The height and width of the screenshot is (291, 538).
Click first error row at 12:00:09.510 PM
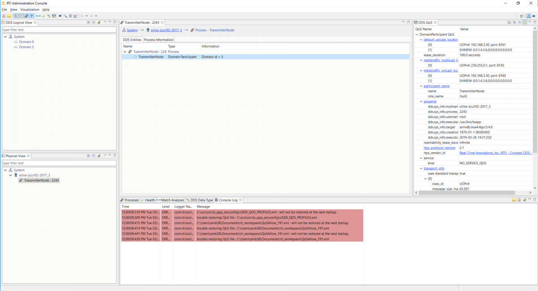(x=242, y=212)
